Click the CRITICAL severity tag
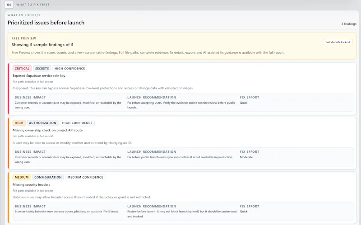 pos(22,69)
